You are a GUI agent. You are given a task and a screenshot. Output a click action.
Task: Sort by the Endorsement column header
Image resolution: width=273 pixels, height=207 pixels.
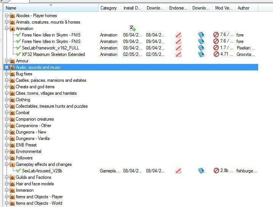[178, 8]
